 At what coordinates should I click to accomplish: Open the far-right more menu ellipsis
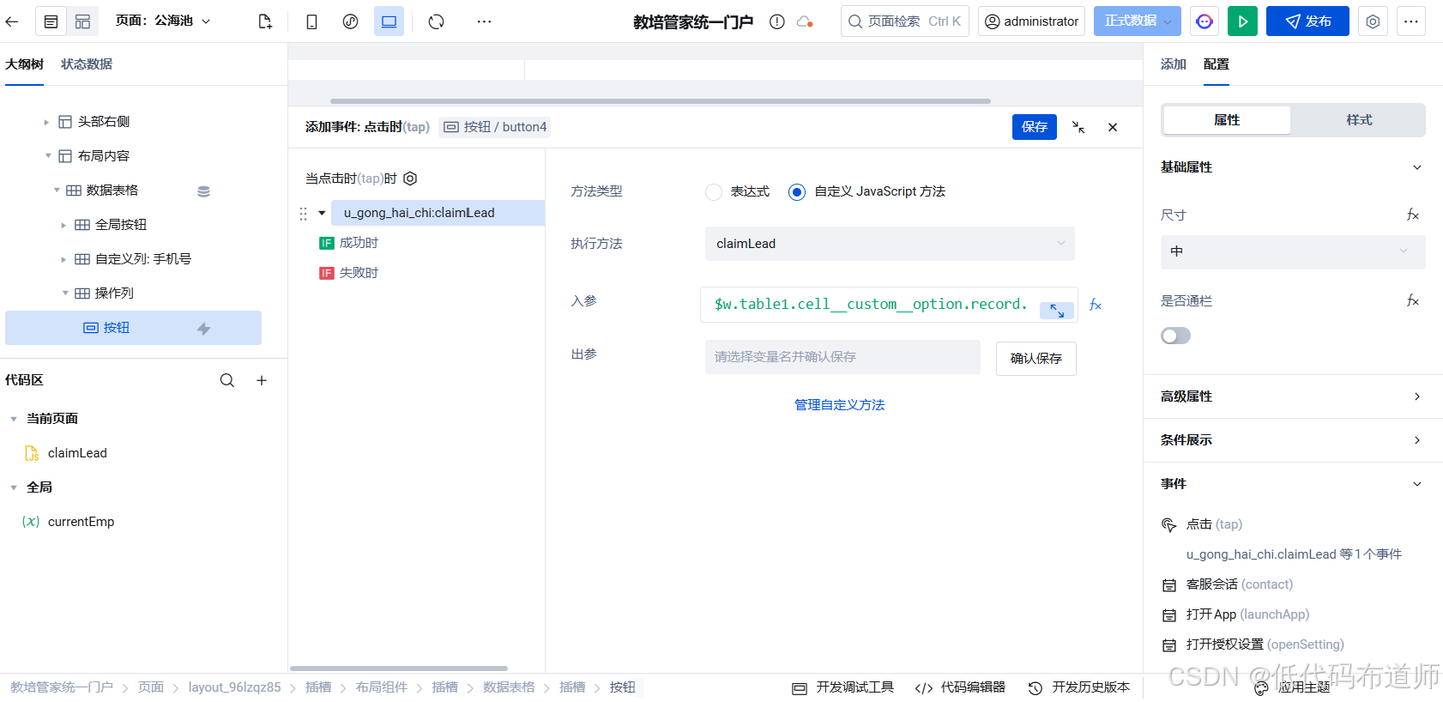tap(1411, 21)
